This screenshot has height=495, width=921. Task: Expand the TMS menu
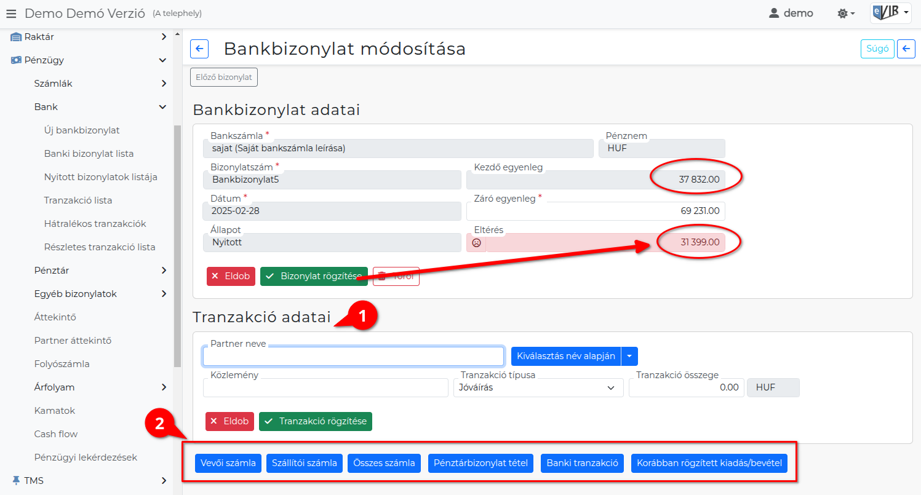click(164, 481)
